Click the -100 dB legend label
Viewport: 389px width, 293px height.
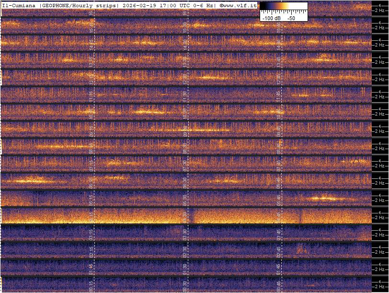pos(271,18)
